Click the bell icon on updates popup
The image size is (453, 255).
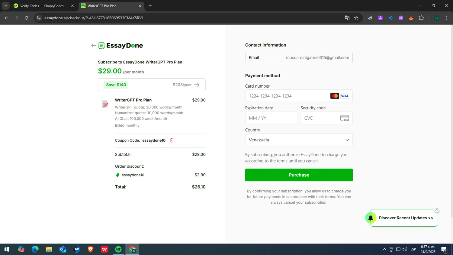tap(371, 218)
